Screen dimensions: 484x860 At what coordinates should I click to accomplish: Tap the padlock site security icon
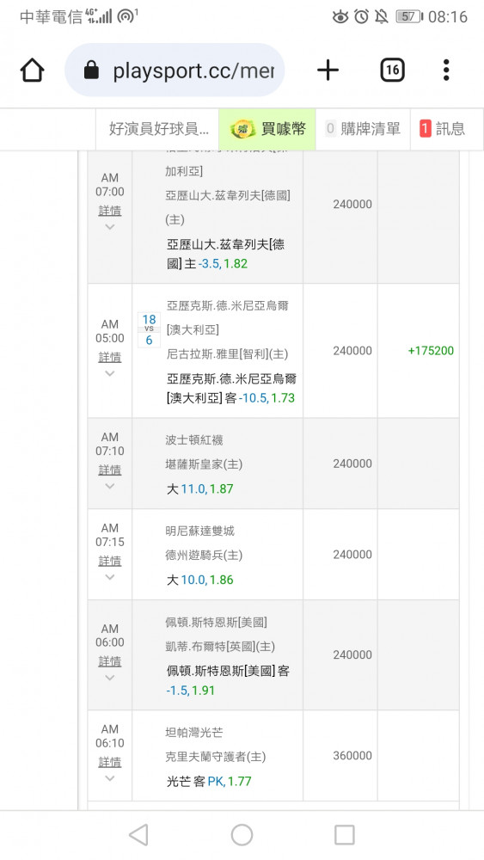(x=91, y=71)
